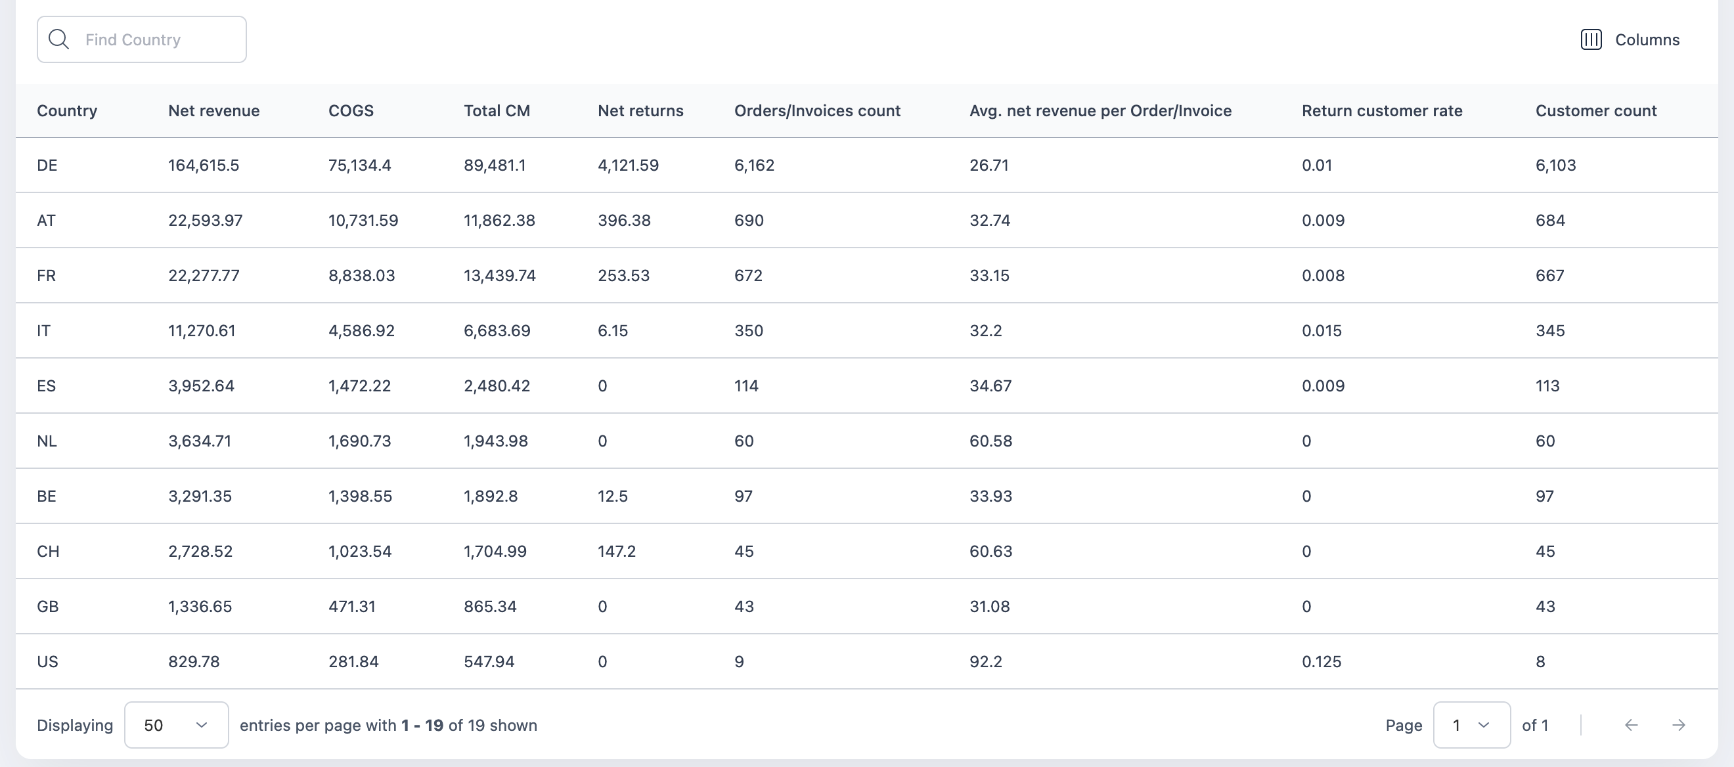Sort table by Country
1734x767 pixels.
point(66,110)
